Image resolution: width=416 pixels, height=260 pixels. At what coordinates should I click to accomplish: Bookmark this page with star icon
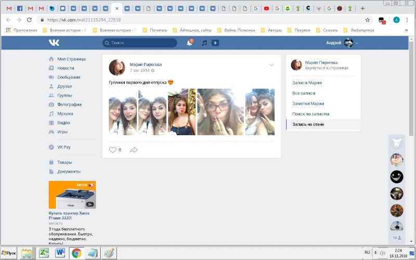click(x=368, y=20)
